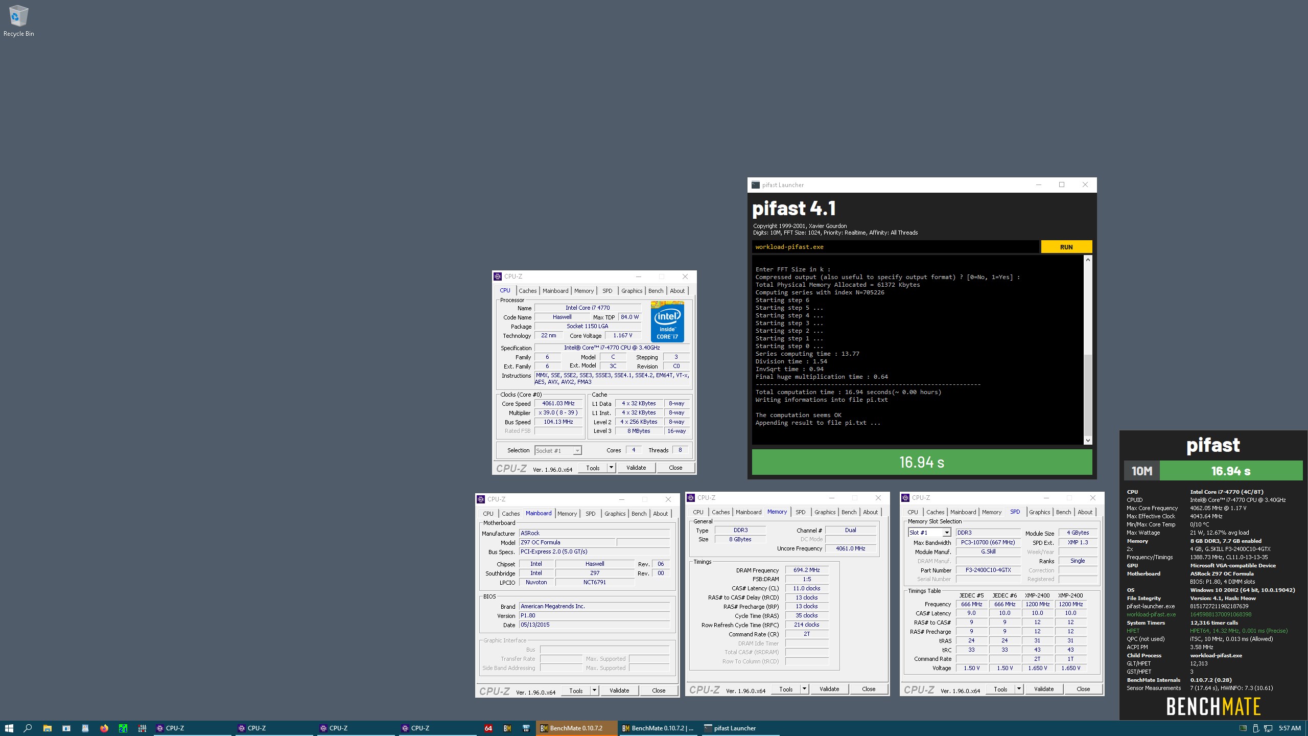Click the workload-pifast.exe command field
Viewport: 1308px width, 736px height.
(x=895, y=247)
